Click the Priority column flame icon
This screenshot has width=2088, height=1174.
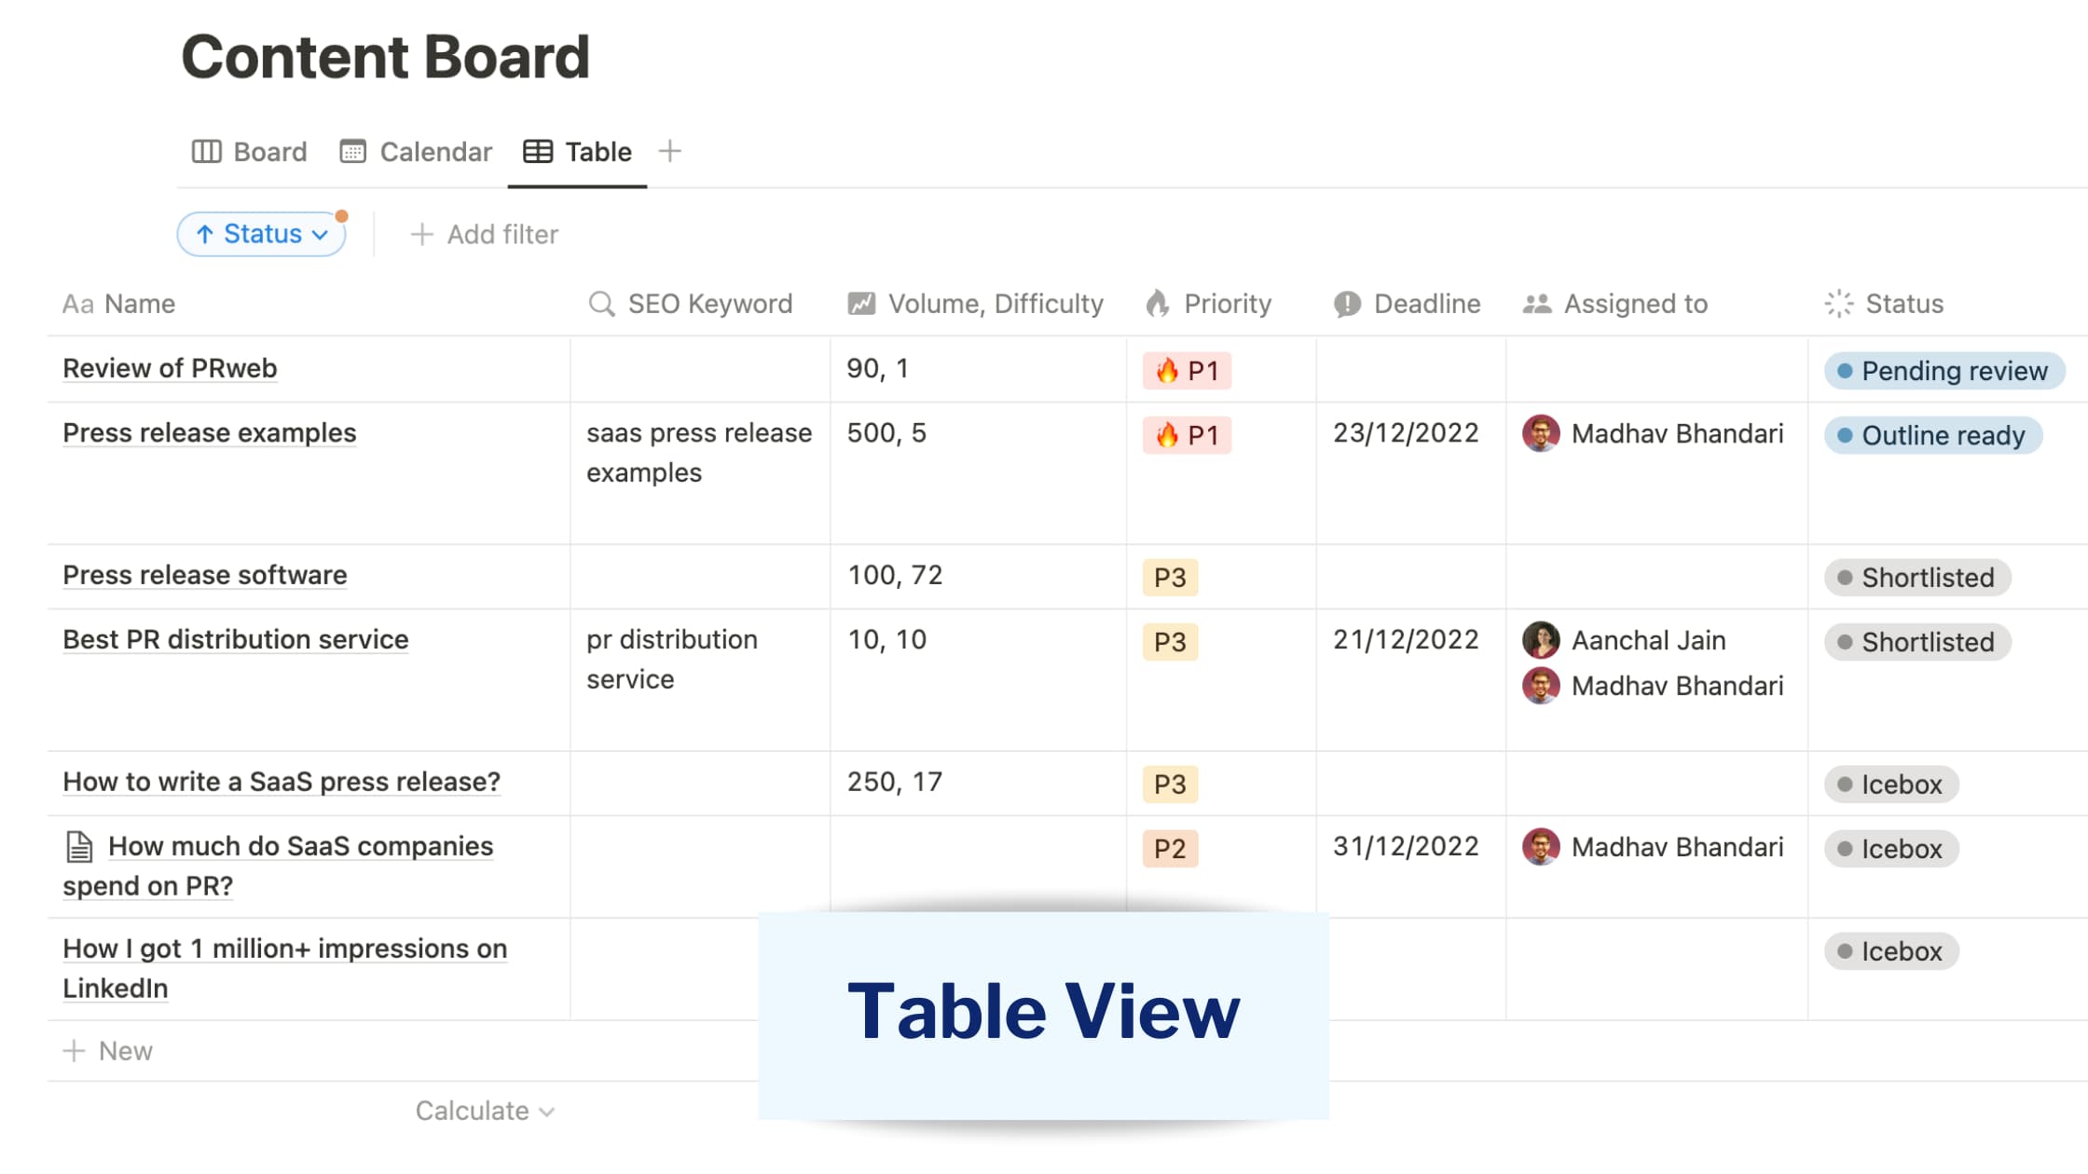pos(1157,304)
